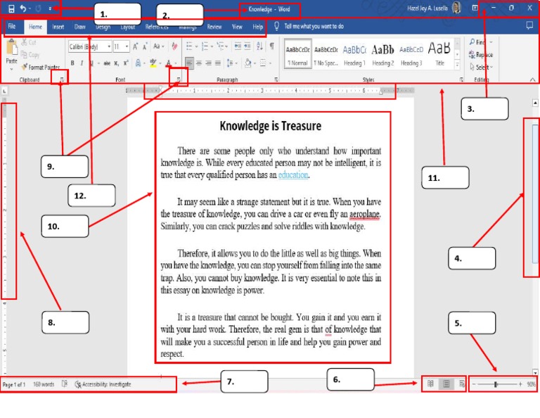Apply yellow text highlight color
The image size is (540, 418).
pos(153,63)
